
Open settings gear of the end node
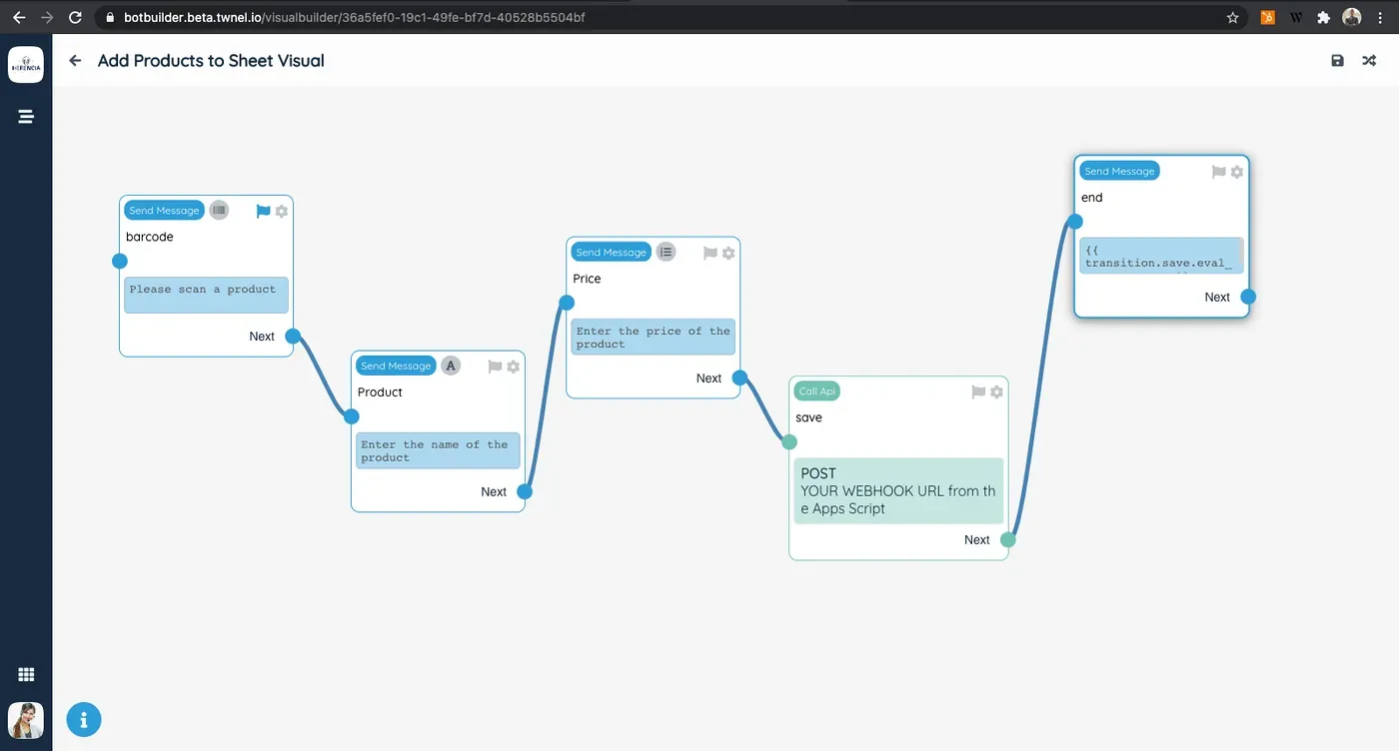tap(1237, 172)
